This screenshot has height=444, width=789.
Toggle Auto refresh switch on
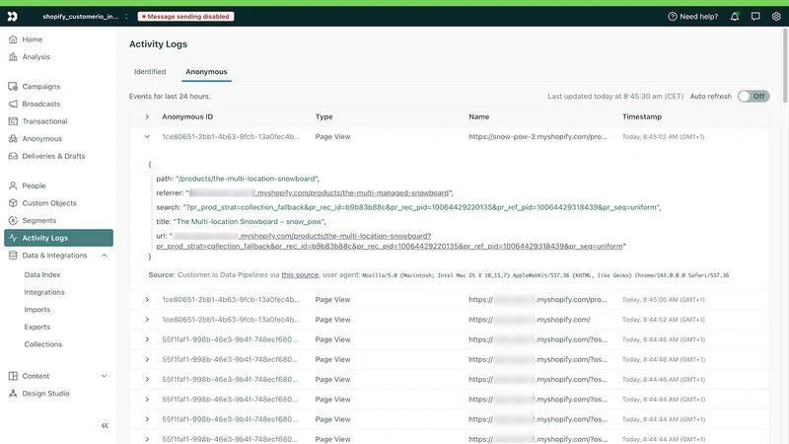[753, 96]
